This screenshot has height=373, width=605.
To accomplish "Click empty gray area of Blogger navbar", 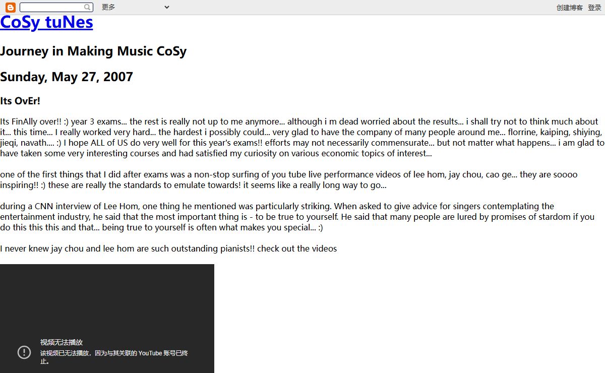I will [x=353, y=7].
